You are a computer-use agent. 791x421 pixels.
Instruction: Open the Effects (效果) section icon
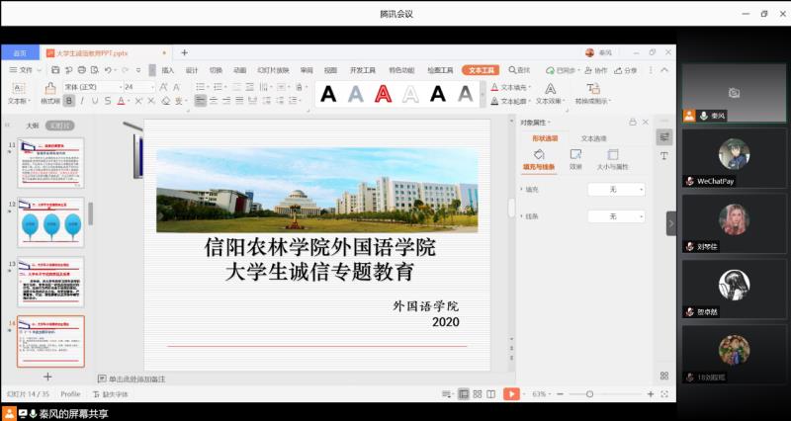pos(575,161)
